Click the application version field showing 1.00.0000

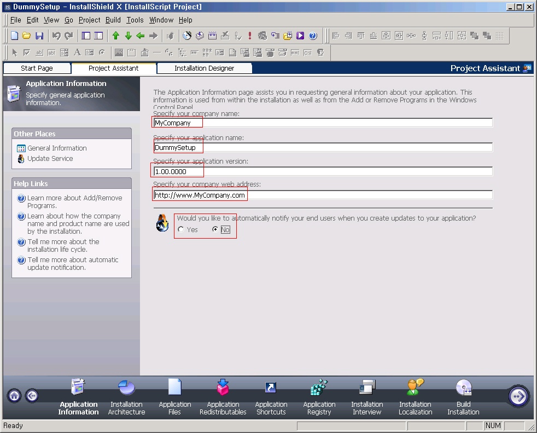323,171
